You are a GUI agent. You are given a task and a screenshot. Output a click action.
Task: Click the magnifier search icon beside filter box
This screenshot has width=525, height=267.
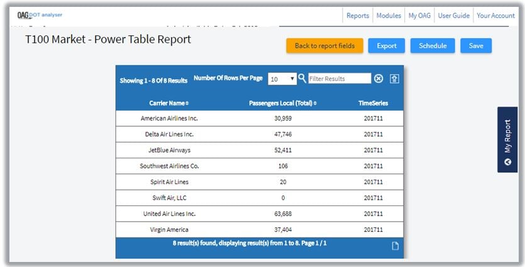[302, 79]
